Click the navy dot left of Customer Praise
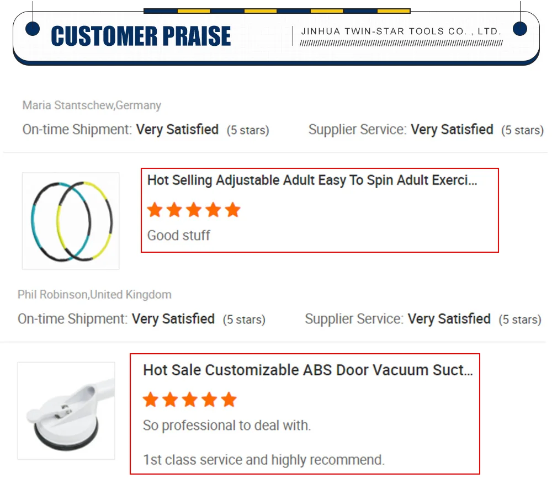Viewport: 552px width, 500px height. (33, 29)
